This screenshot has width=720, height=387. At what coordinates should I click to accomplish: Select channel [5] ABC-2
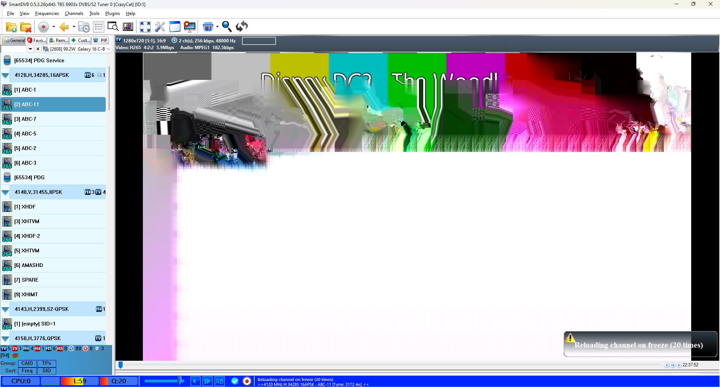click(x=53, y=148)
